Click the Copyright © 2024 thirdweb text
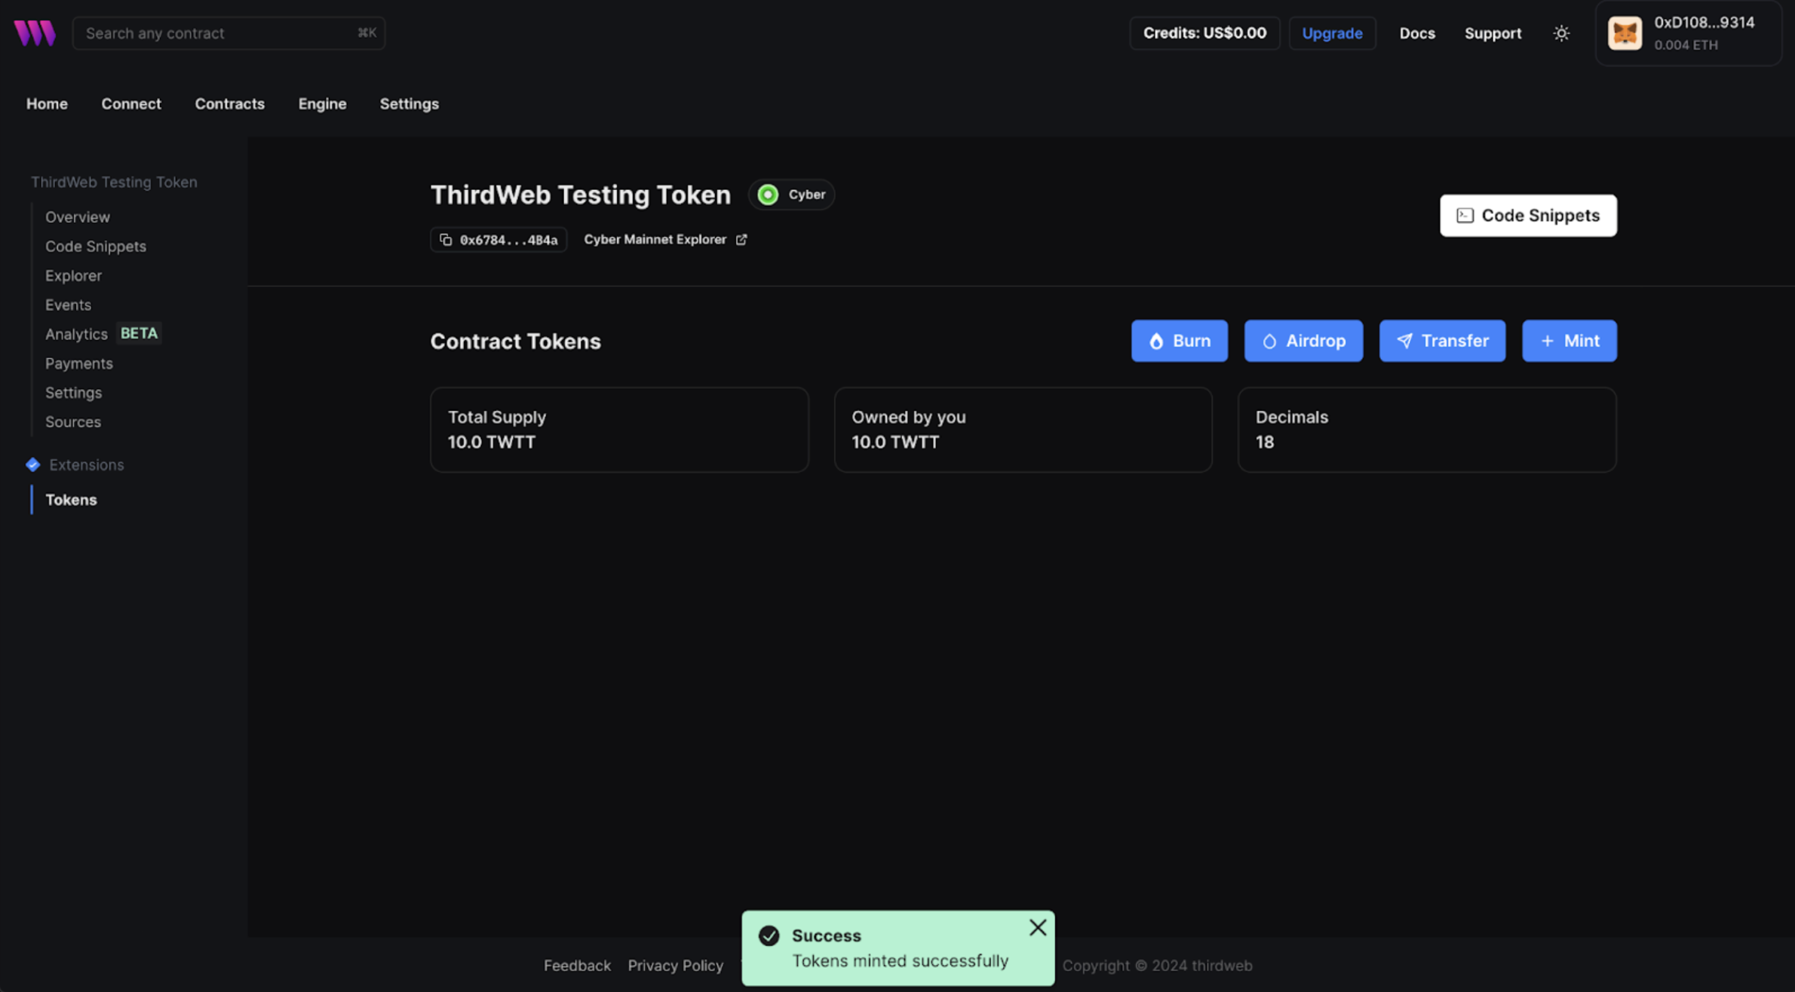 pyautogui.click(x=1157, y=966)
